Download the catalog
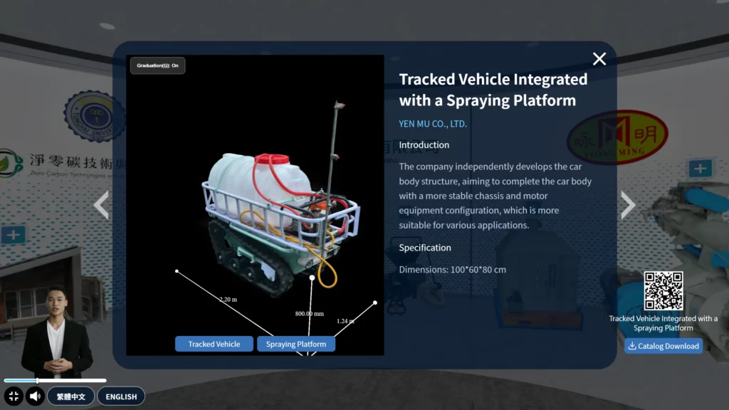 [x=664, y=346]
